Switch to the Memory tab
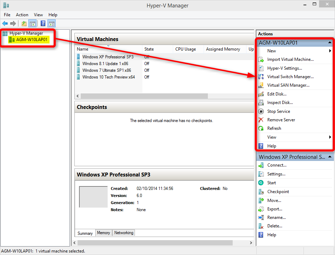 tap(104, 233)
